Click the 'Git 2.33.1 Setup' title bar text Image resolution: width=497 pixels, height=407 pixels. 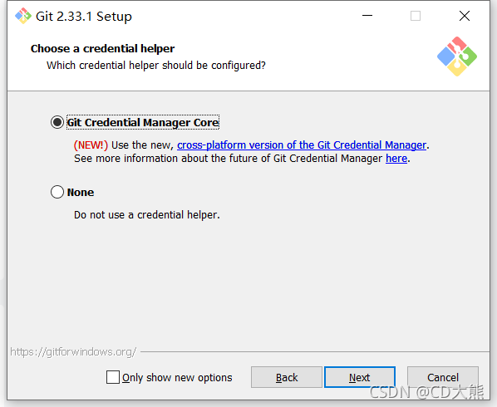click(84, 17)
